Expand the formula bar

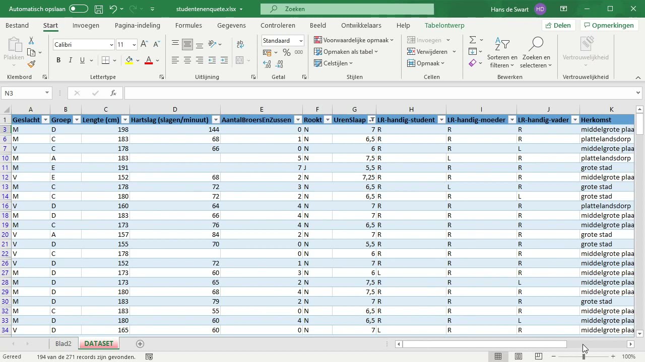[638, 93]
